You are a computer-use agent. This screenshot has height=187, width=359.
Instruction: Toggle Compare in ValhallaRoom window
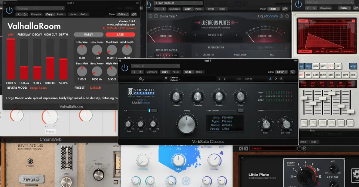point(36,14)
